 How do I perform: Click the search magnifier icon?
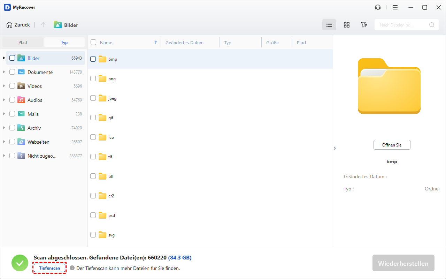pos(432,25)
